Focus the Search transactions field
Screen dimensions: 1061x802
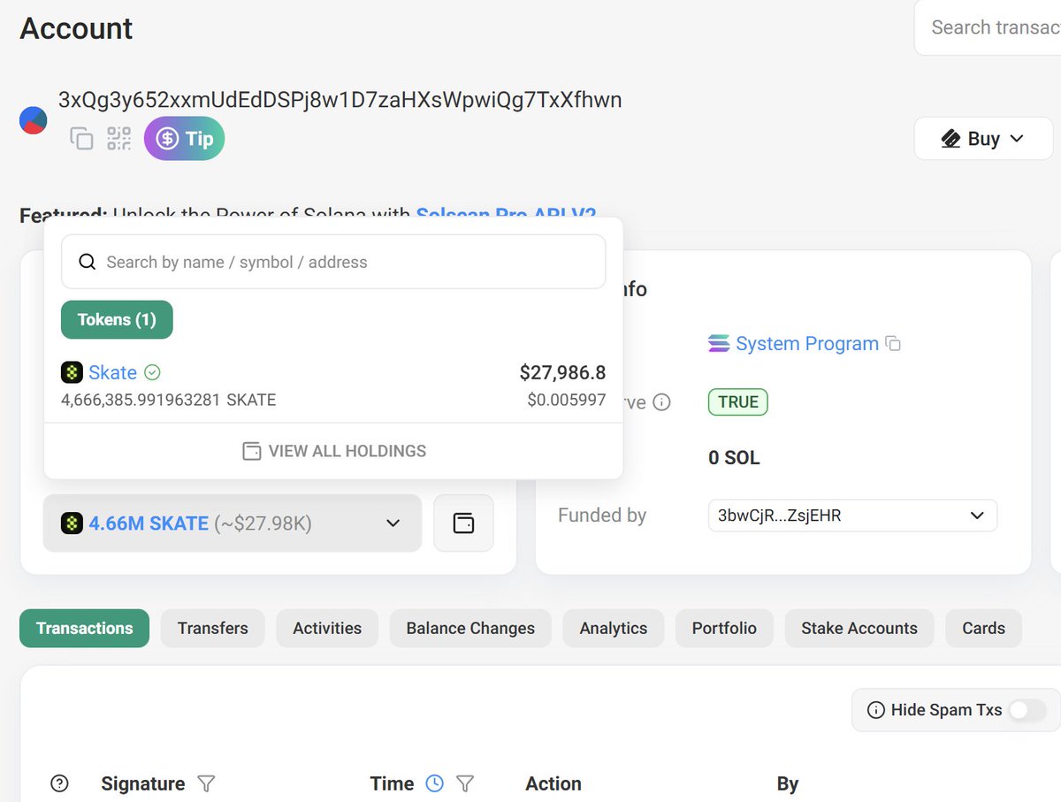pyautogui.click(x=988, y=27)
